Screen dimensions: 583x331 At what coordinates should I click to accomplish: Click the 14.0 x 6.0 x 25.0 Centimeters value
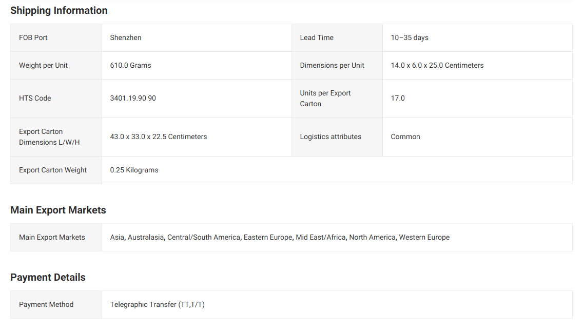[x=437, y=65]
